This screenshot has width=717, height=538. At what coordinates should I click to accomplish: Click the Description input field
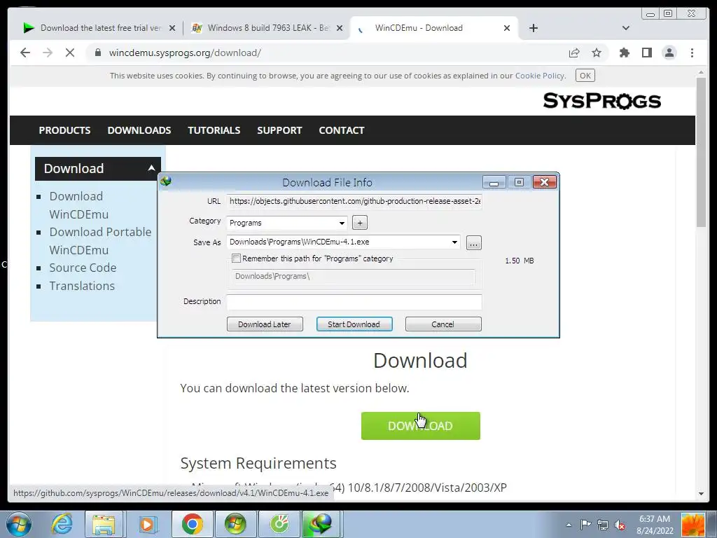click(354, 301)
